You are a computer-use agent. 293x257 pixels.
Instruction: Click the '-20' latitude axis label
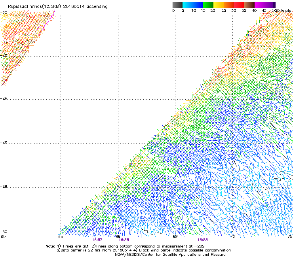[x=4, y=13]
